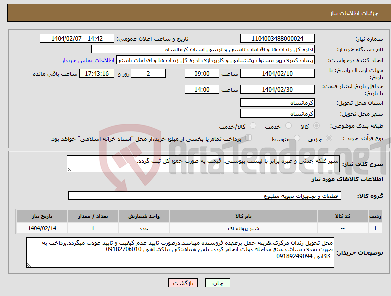The image size is (391, 296).
Task: Select the جزیی purchase type radio
Action: tap(329, 138)
